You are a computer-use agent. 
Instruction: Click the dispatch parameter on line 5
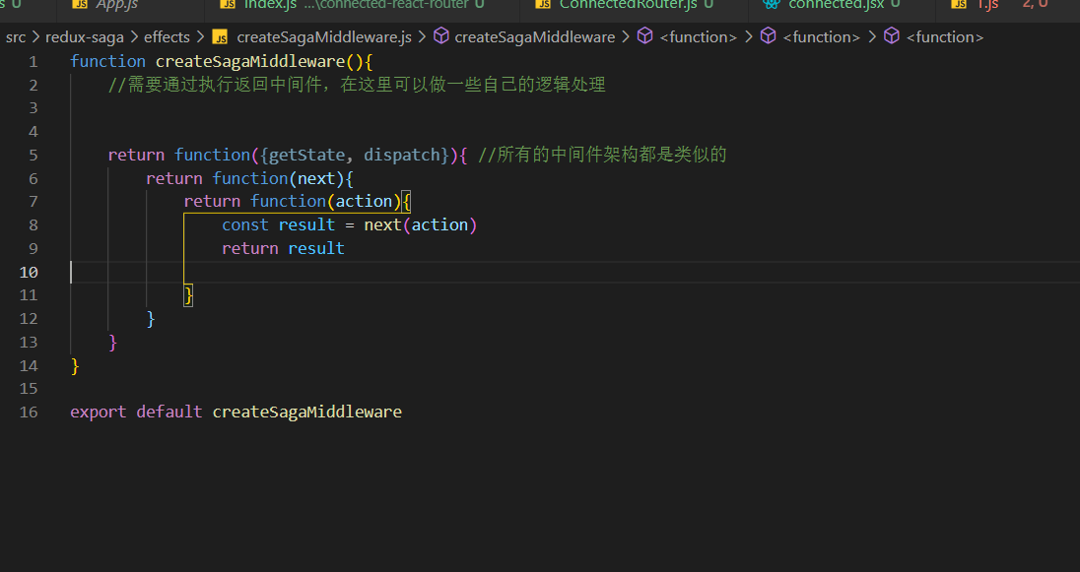click(x=402, y=155)
